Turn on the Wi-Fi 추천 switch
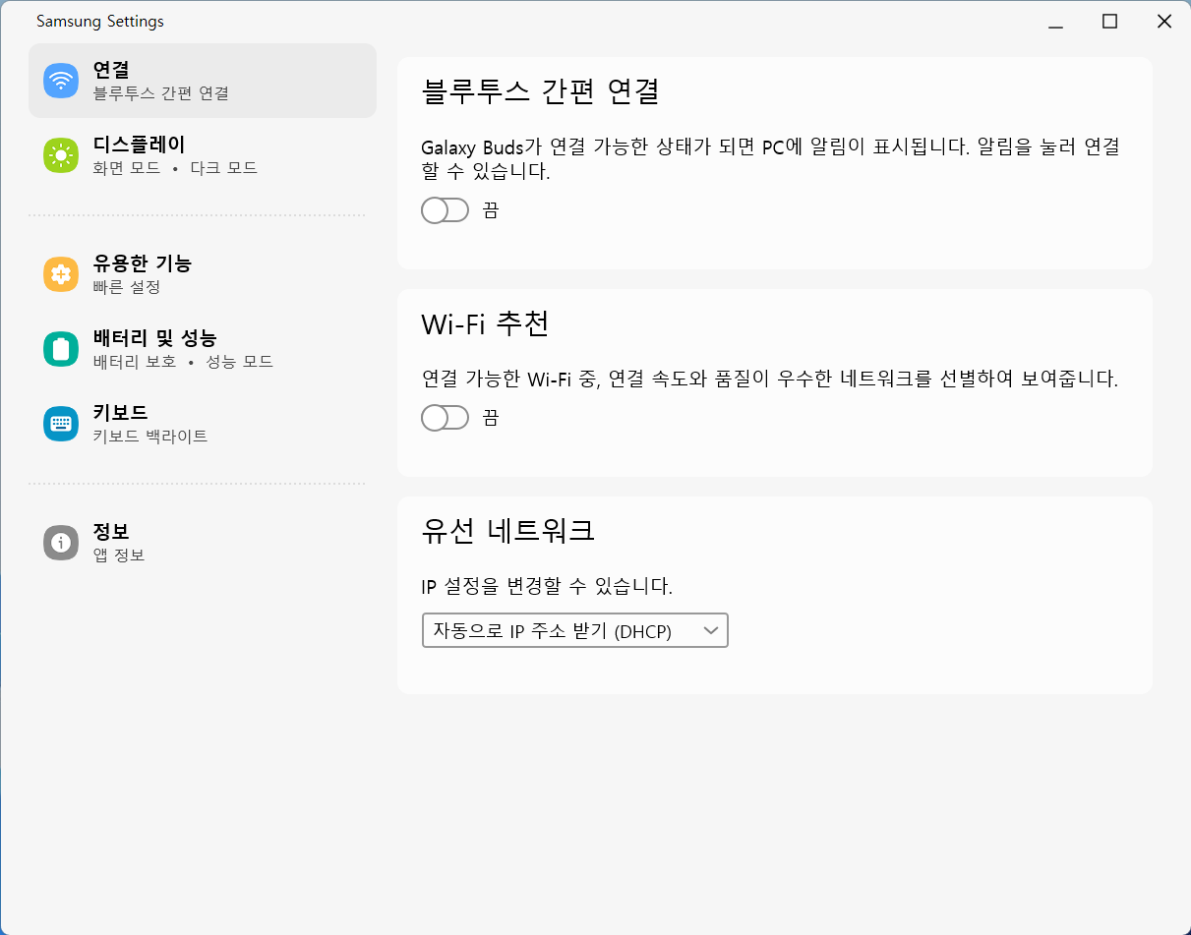This screenshot has height=935, width=1191. [445, 418]
